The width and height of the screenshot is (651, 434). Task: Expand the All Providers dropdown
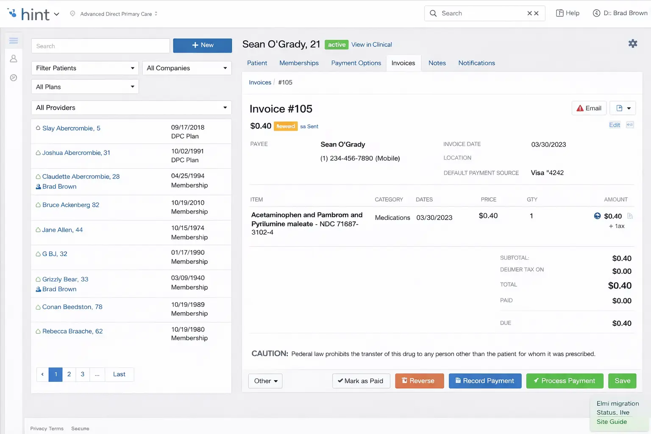pyautogui.click(x=131, y=107)
